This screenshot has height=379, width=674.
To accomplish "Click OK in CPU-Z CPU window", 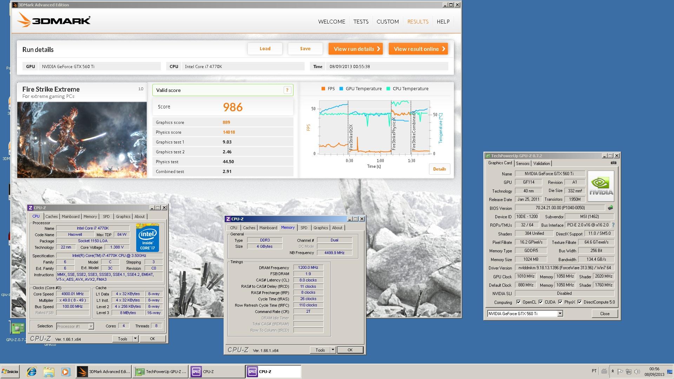I will click(152, 339).
